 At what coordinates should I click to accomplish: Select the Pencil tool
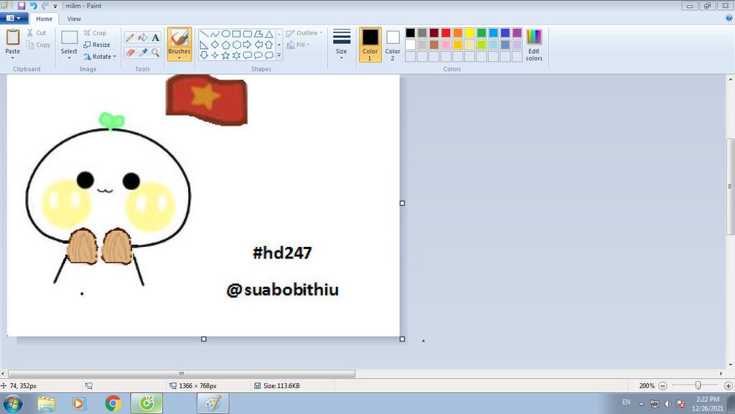130,37
